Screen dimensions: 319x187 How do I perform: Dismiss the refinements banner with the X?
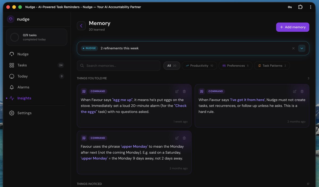(293, 48)
